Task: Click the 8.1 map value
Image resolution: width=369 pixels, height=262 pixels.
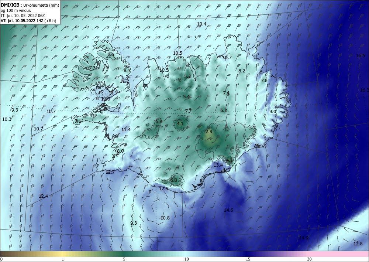Action: 127,70
